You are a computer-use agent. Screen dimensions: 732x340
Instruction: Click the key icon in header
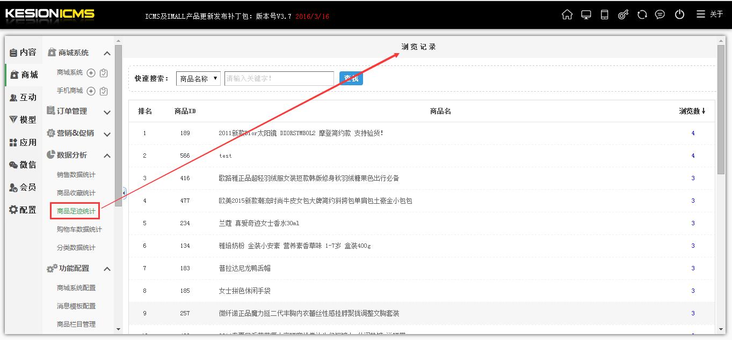tap(623, 14)
